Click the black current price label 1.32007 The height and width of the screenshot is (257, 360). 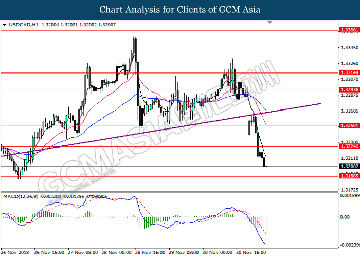click(x=349, y=167)
